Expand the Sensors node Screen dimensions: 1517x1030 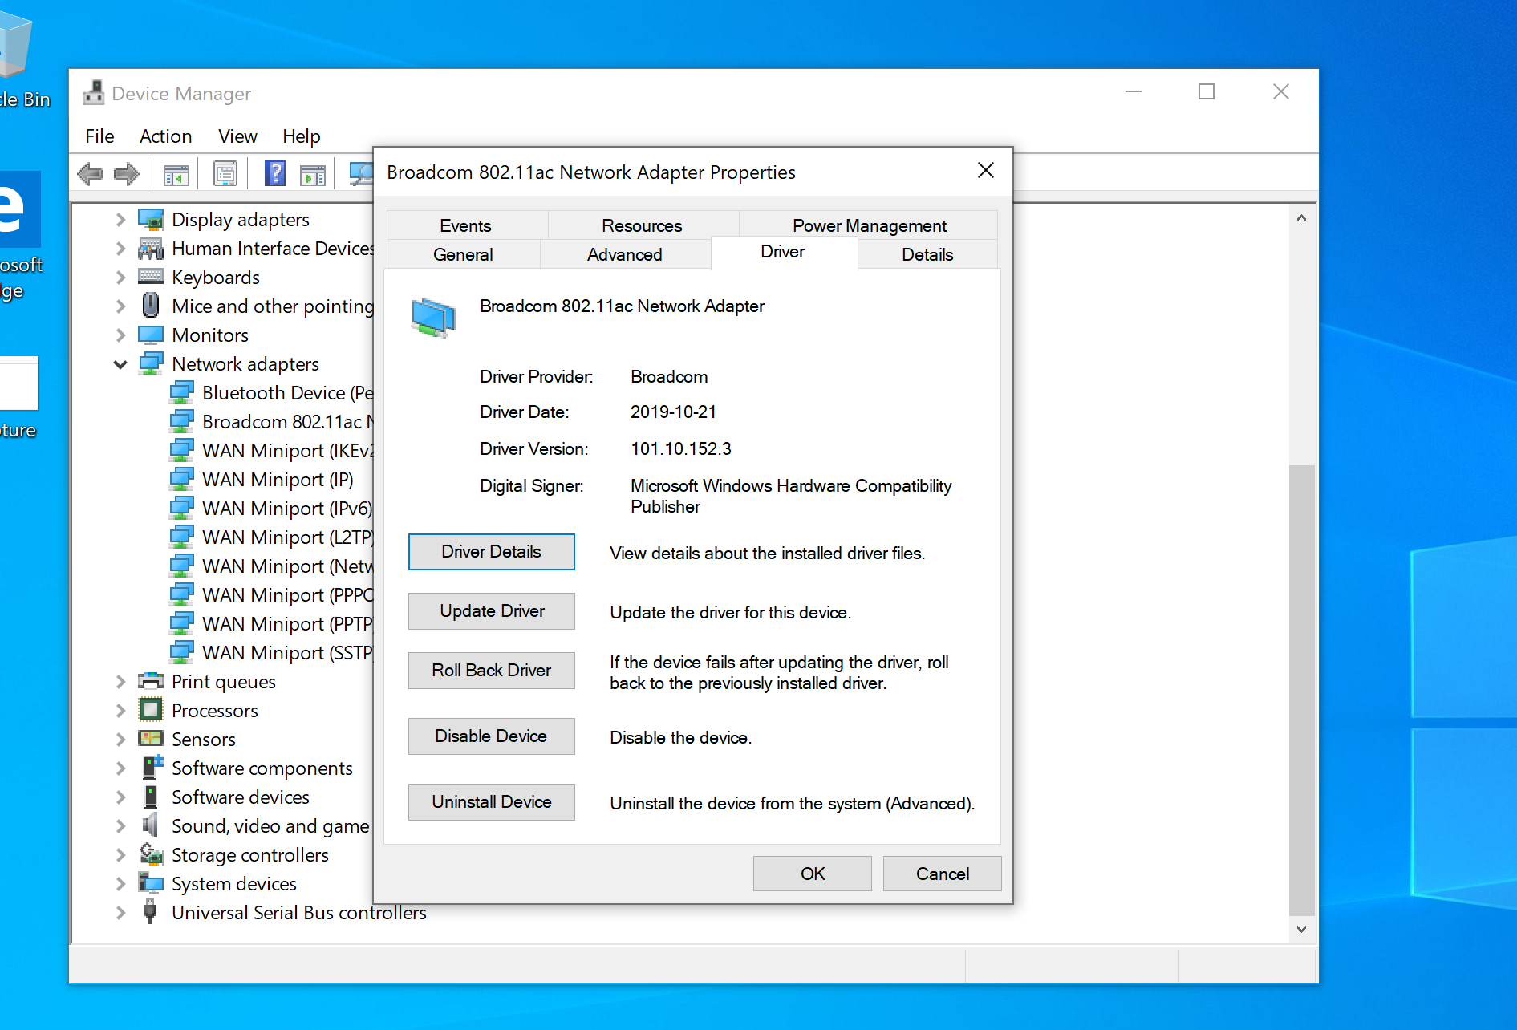click(120, 739)
